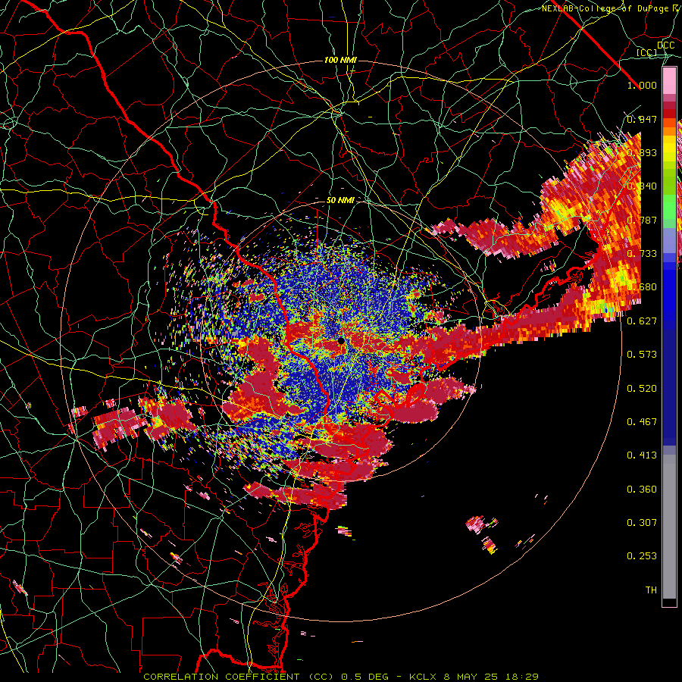Click the '0.5 DEG' elevation text in caption

pos(364,677)
